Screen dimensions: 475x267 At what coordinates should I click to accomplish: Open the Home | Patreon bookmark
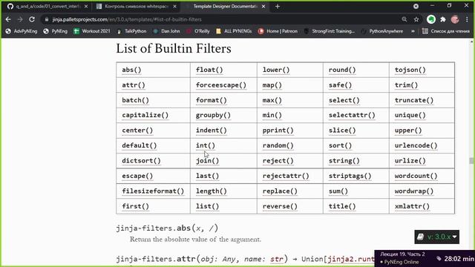tap(278, 31)
